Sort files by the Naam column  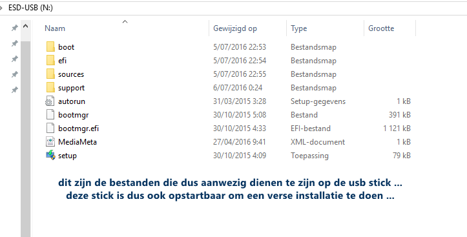(x=55, y=28)
